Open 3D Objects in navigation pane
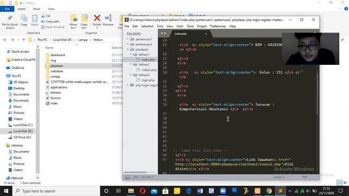 coord(21,82)
